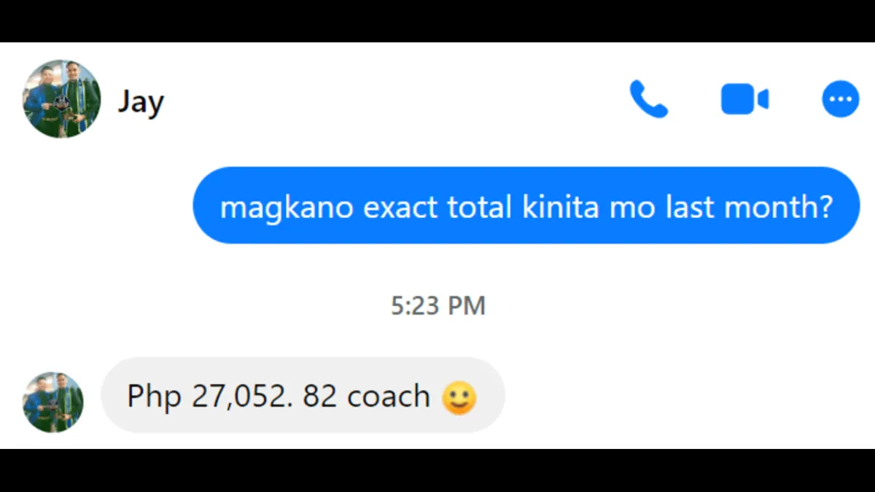Select the blue sent message bubble
This screenshot has height=492, width=875.
526,206
